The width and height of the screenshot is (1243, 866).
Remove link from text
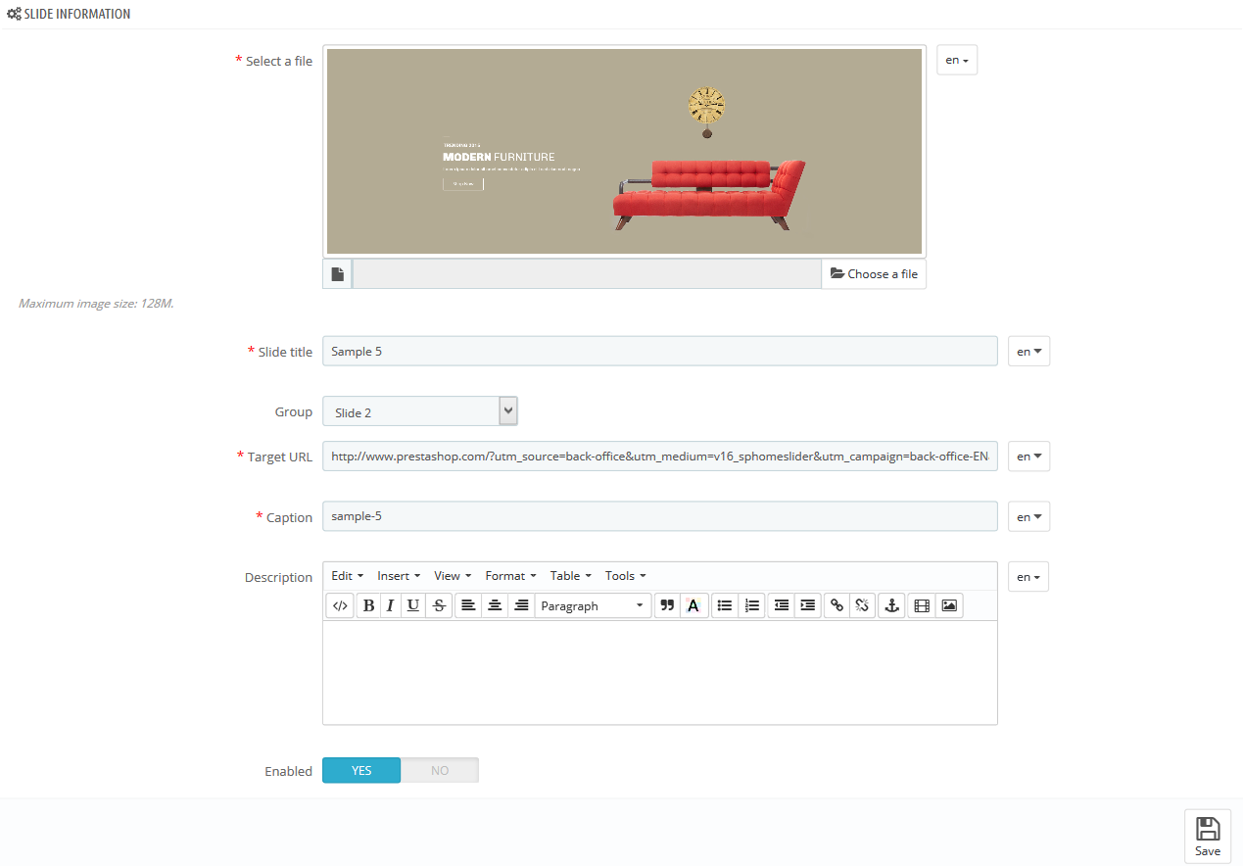point(862,605)
